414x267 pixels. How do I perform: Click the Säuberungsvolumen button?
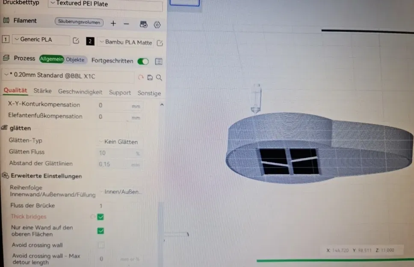pos(79,22)
